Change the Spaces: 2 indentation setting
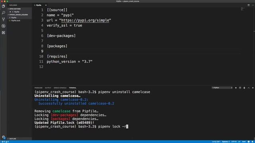The image size is (255, 143). pos(226,142)
